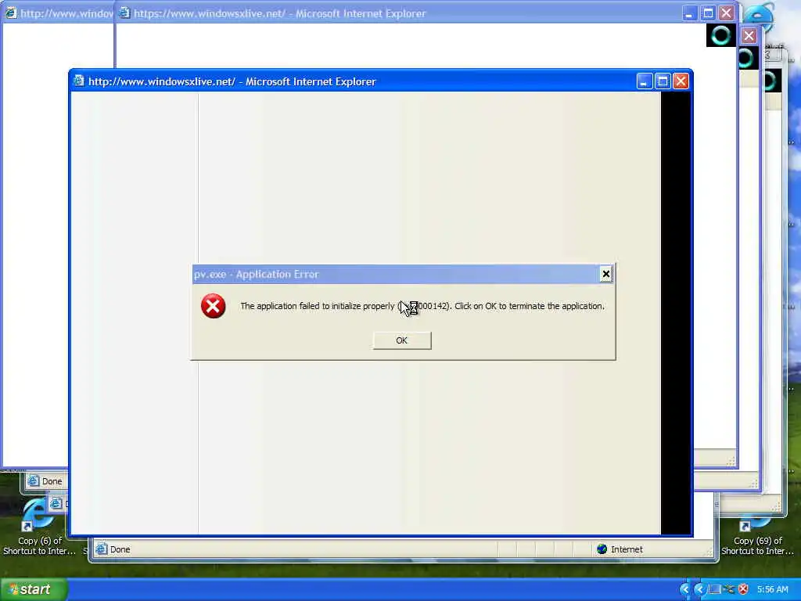Viewport: 801px width, 601px height.
Task: Minimize the https://www.windowsxlive.net/ window
Action: (x=689, y=13)
